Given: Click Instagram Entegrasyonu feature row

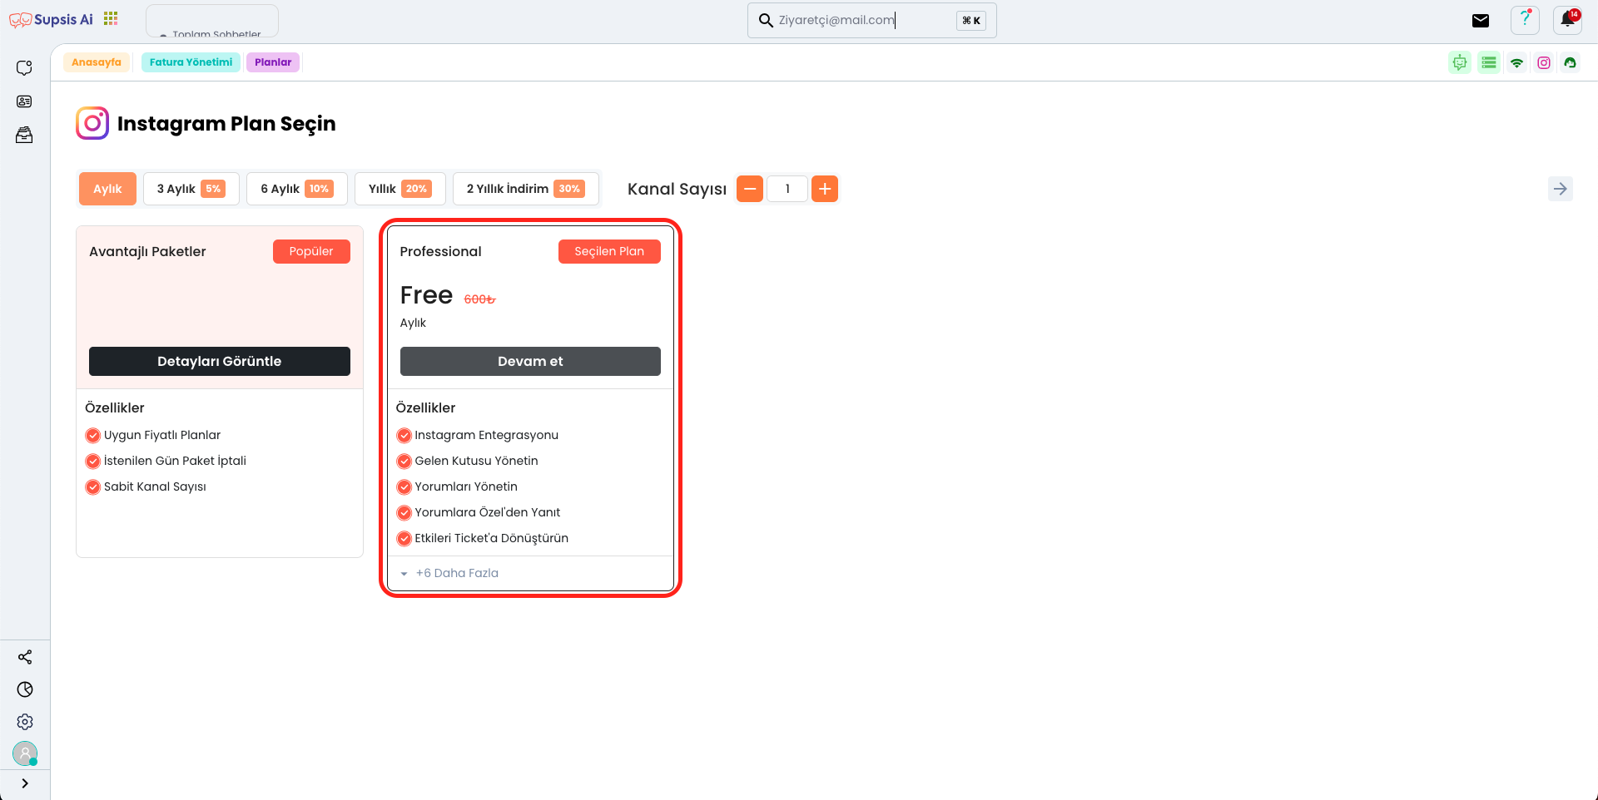Looking at the screenshot, I should click(478, 435).
